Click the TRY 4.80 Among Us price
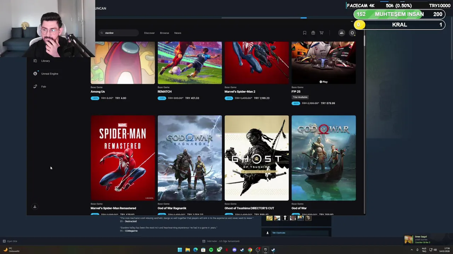The width and height of the screenshot is (453, 254). (121, 98)
